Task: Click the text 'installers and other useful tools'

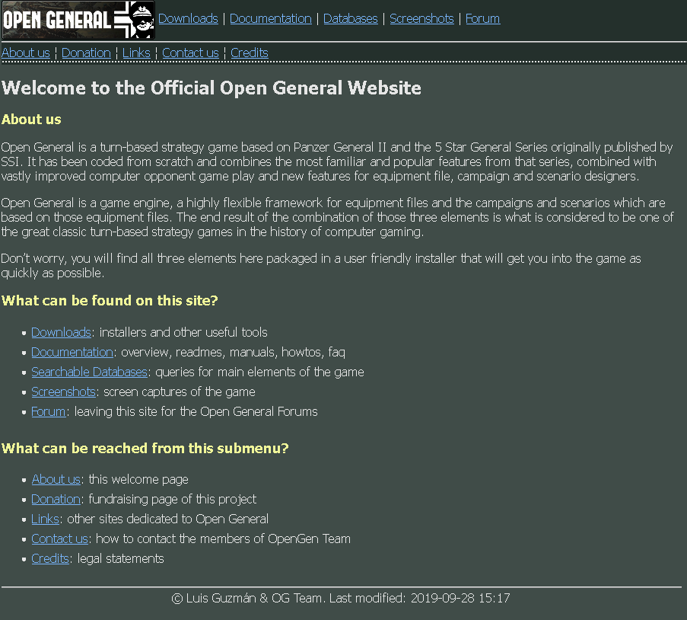Action: 183,332
